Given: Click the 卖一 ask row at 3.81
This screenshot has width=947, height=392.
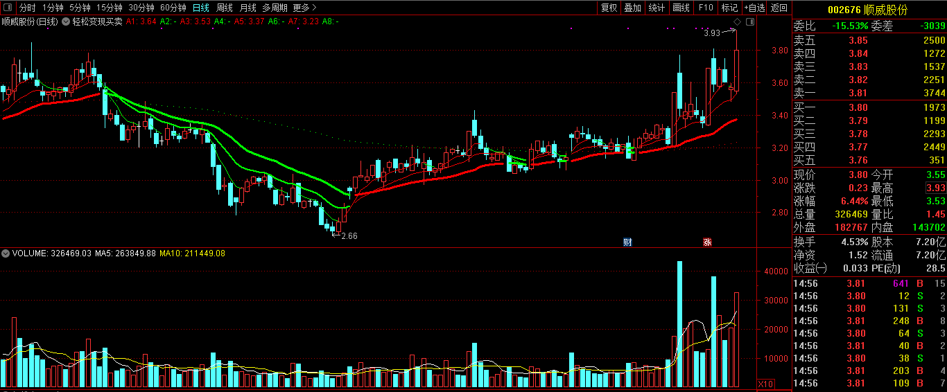Looking at the screenshot, I should pos(869,93).
